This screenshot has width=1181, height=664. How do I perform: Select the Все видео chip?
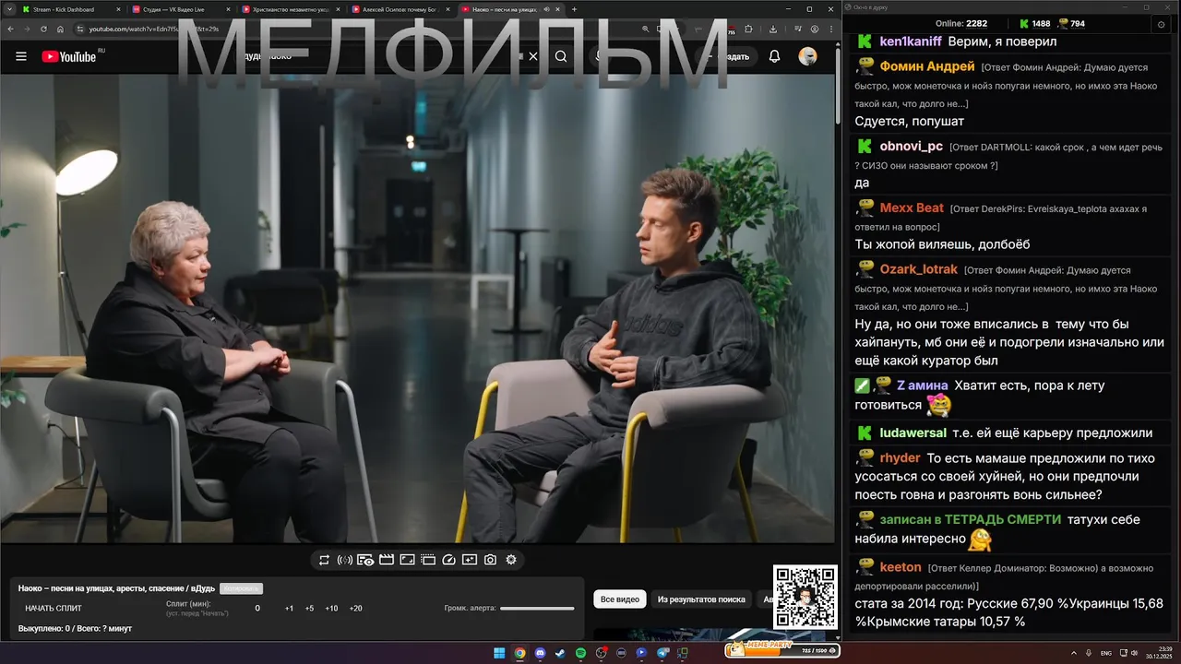620,599
